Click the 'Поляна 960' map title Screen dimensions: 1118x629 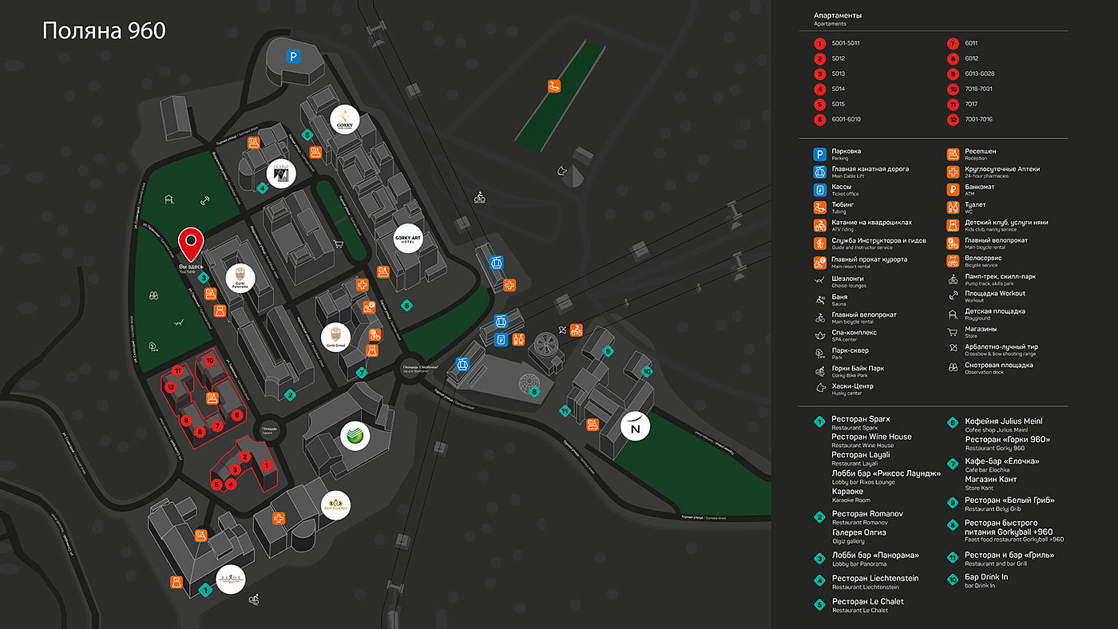pyautogui.click(x=104, y=31)
